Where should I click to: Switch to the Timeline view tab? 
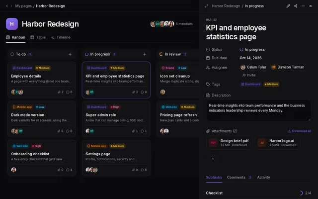coord(61,37)
